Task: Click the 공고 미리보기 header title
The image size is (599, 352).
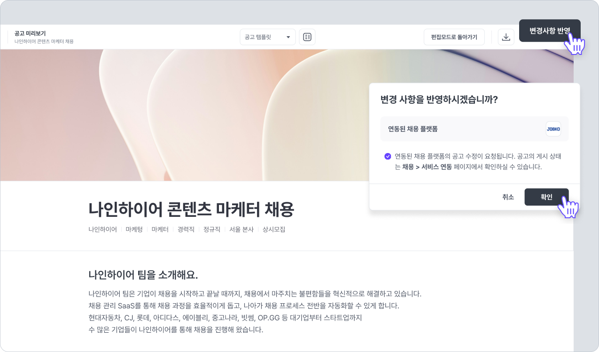Action: coord(30,33)
